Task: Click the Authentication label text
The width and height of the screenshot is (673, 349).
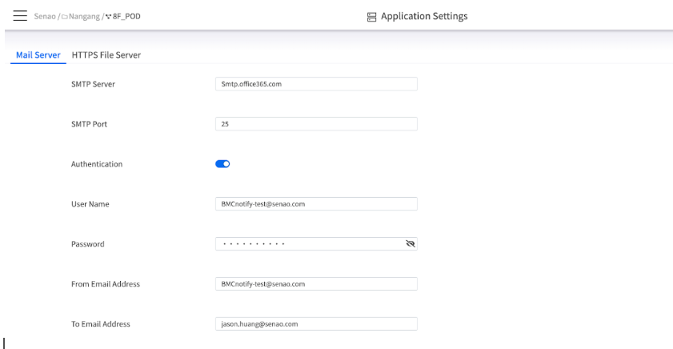Action: 97,164
